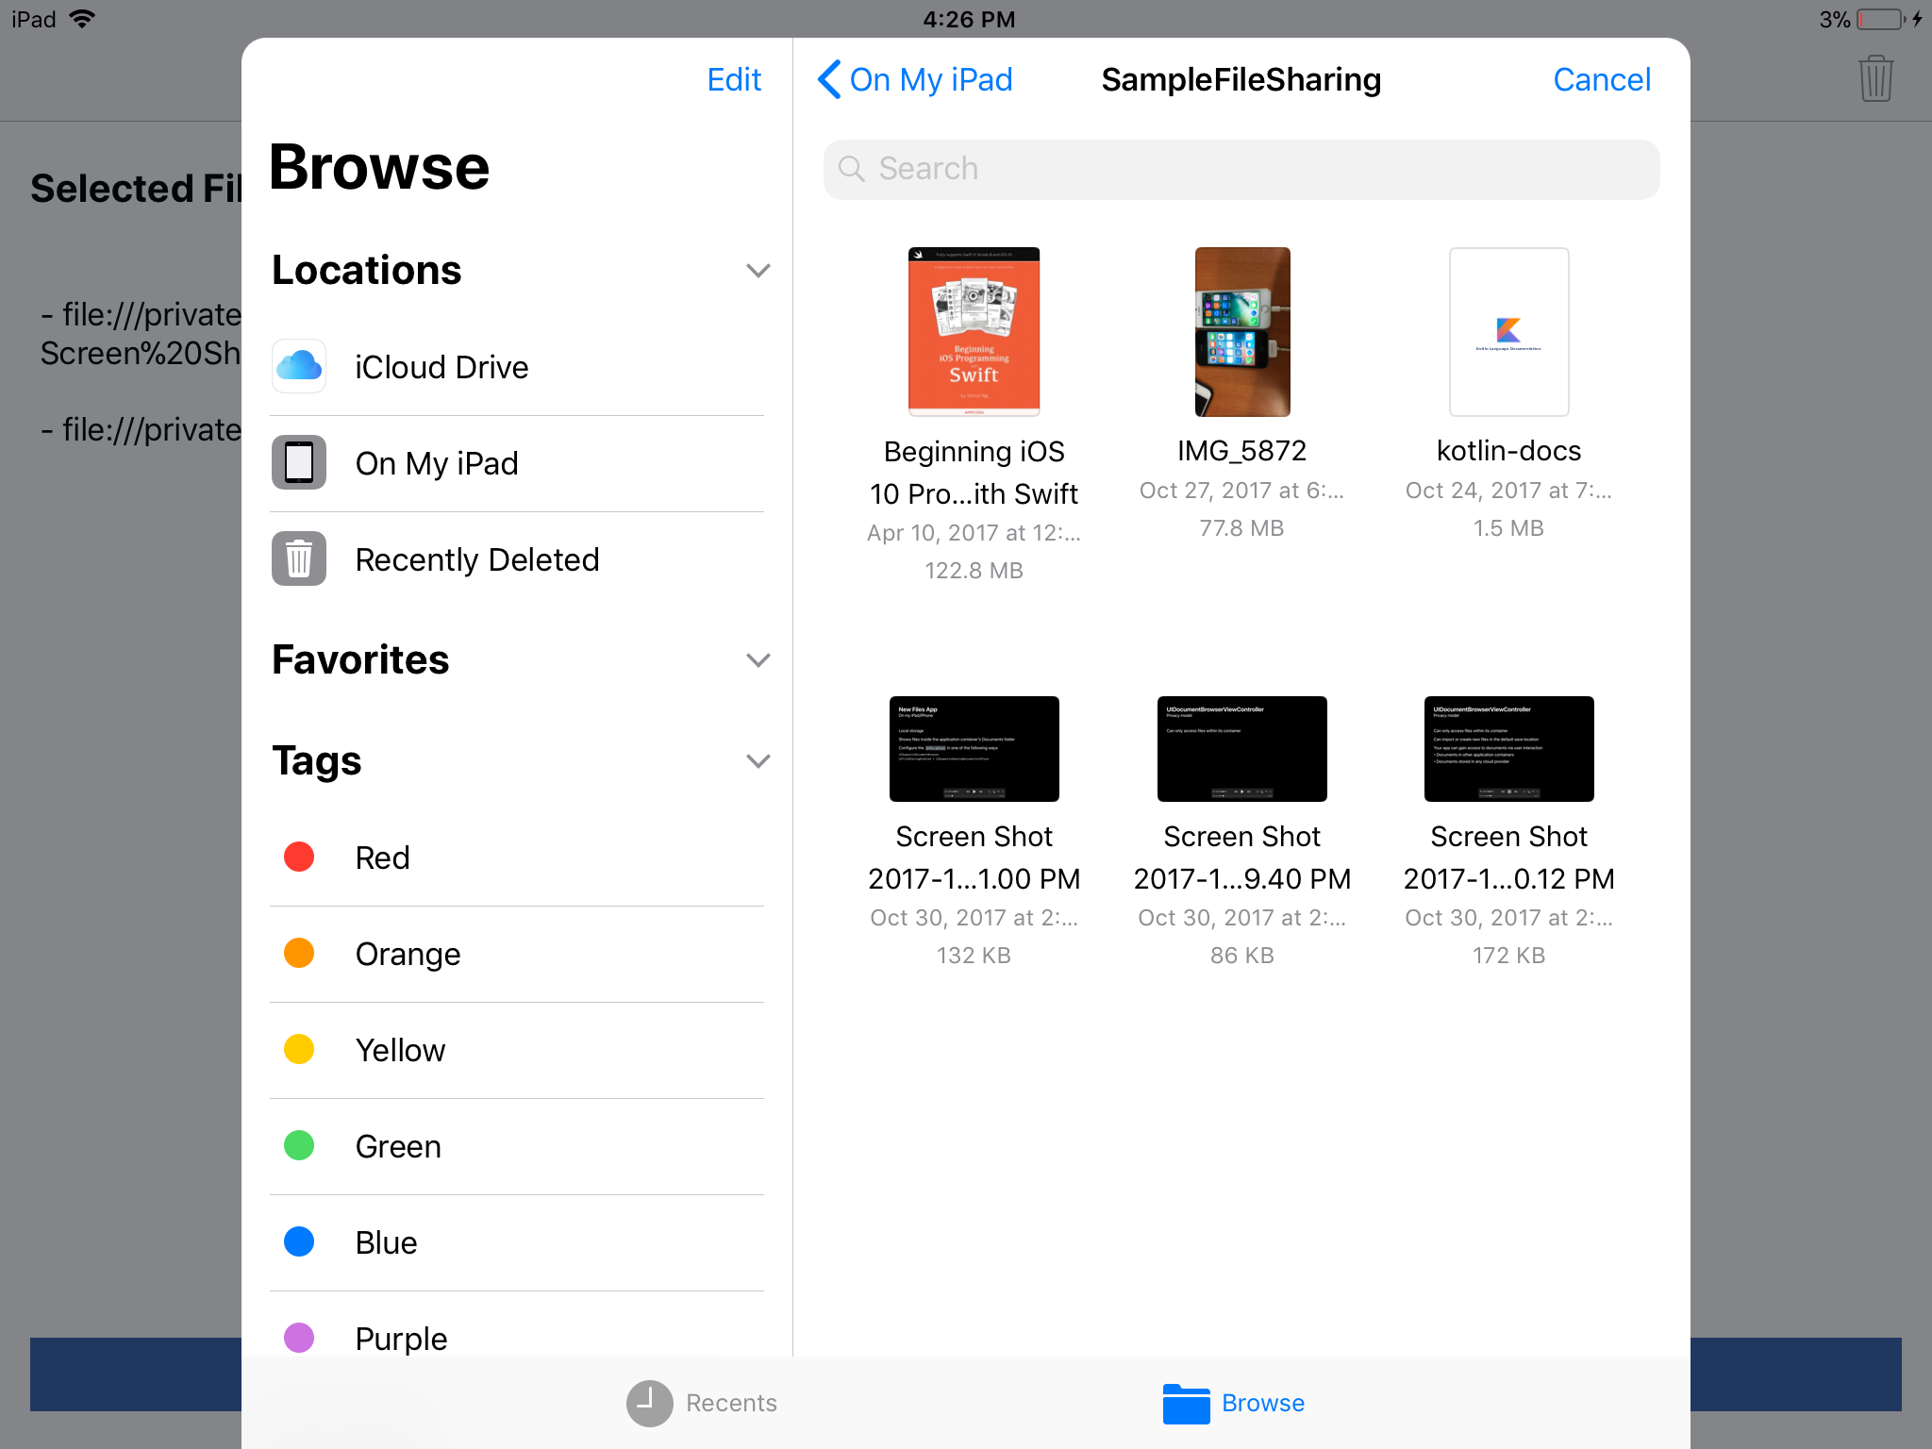Switch to the Browse tab

(x=1262, y=1403)
